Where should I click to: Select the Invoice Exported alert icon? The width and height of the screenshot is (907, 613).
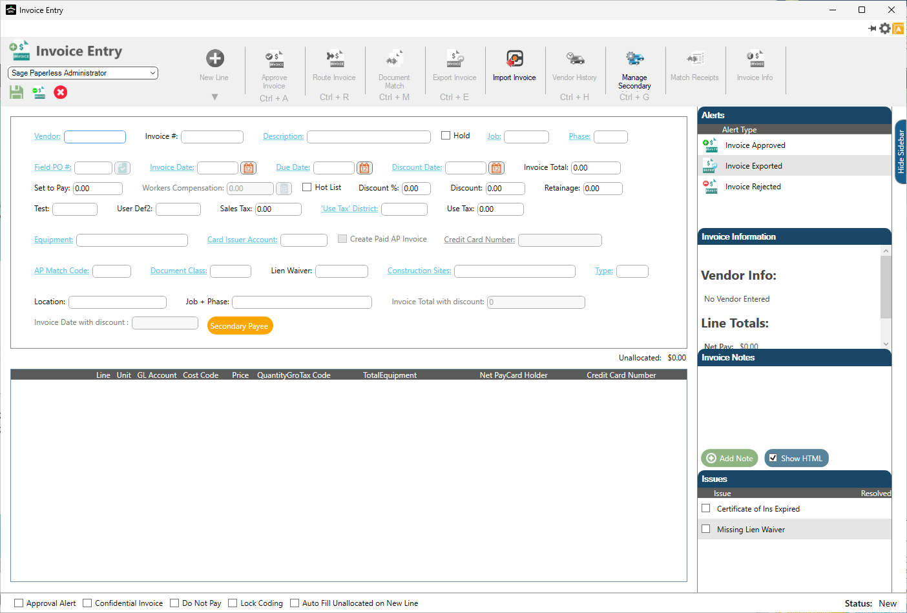click(x=710, y=166)
